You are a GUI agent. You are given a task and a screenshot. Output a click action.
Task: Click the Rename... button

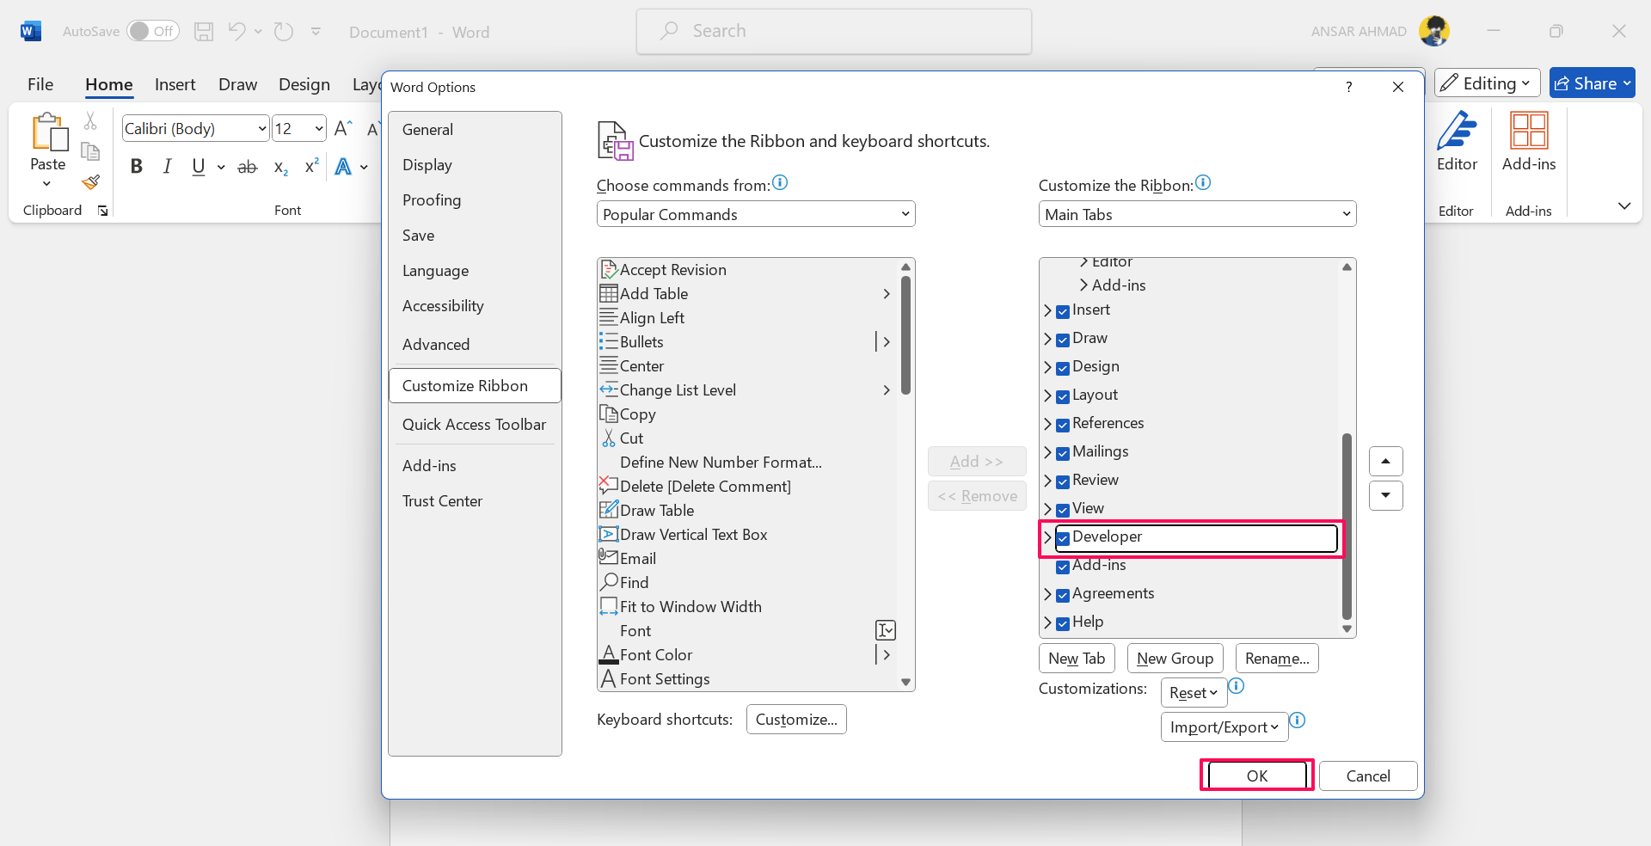click(x=1277, y=659)
